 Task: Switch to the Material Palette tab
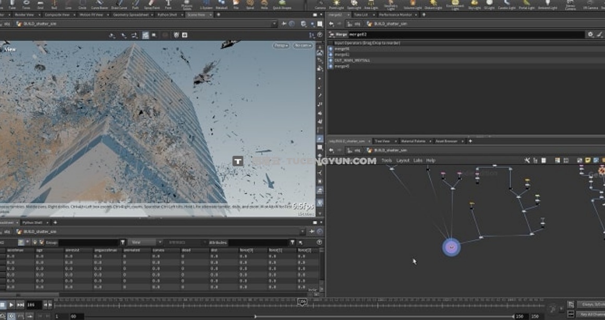413,141
